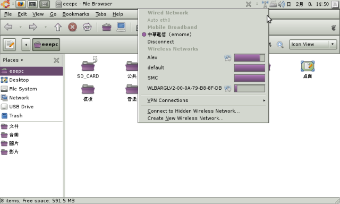Screen dimensions: 340x204
Task: Click path bar left scroll arrow
Action: pos(26,45)
